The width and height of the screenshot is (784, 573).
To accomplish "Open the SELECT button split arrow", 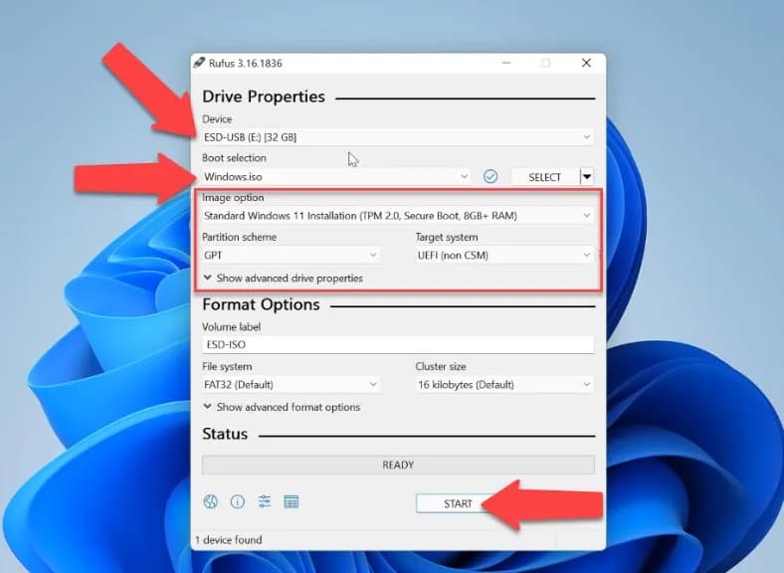I will [x=587, y=177].
